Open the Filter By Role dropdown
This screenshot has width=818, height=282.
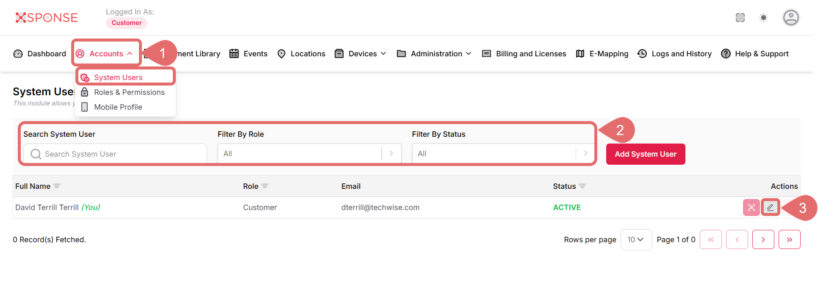(309, 154)
